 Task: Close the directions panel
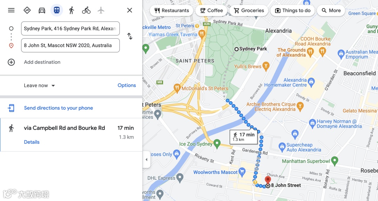(x=130, y=10)
